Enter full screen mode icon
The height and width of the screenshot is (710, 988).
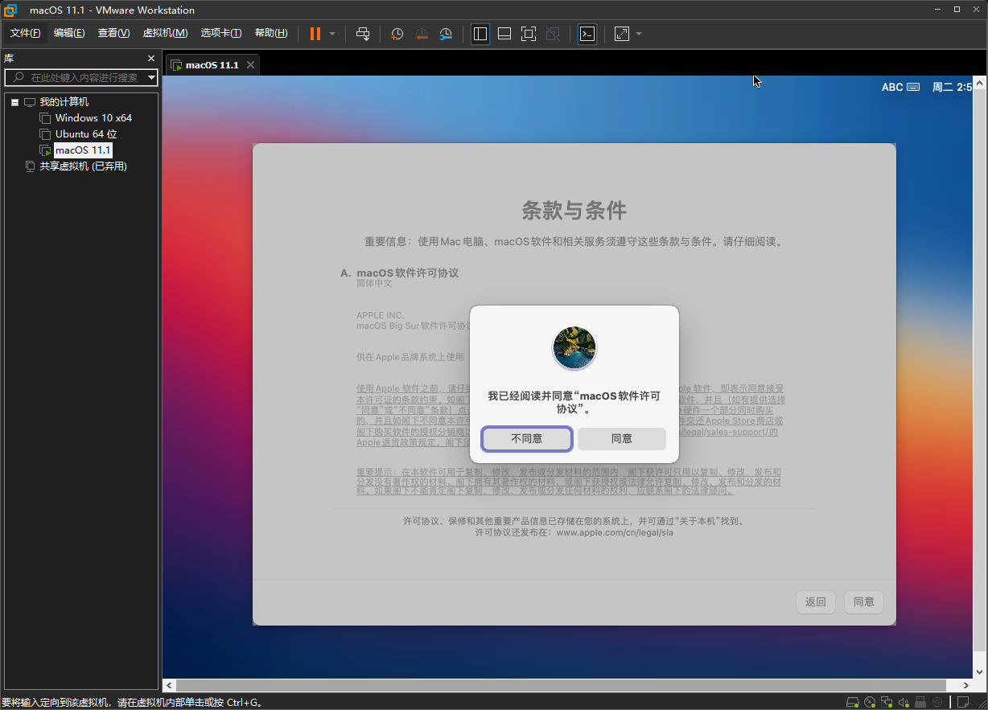[529, 34]
